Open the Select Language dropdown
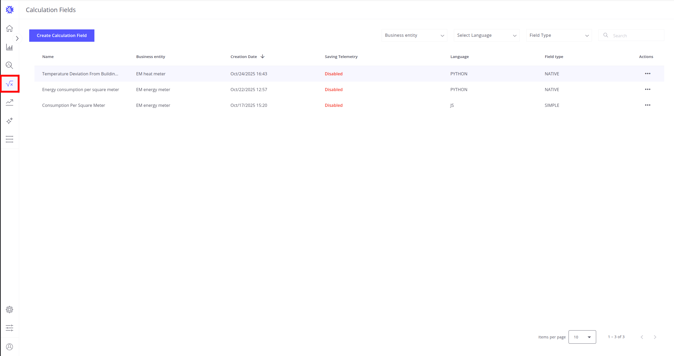 (x=487, y=35)
